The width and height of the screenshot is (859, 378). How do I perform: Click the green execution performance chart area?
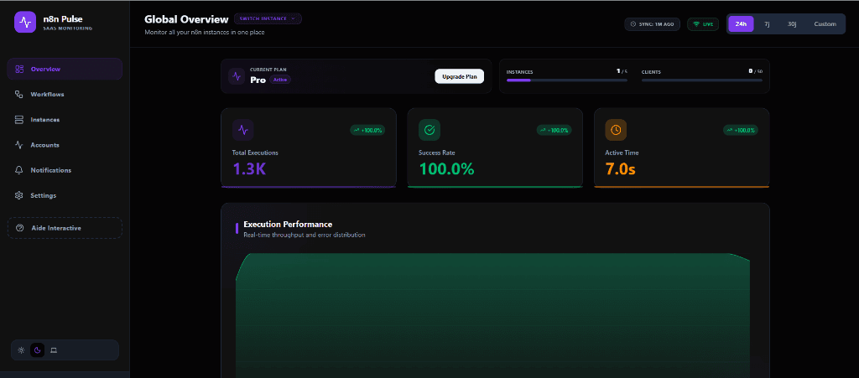coord(492,316)
